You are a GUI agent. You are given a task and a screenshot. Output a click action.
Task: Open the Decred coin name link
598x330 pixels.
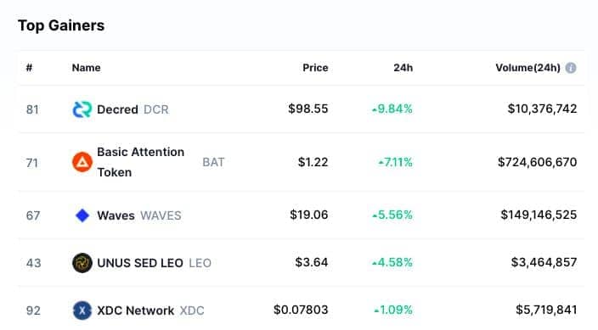[117, 109]
